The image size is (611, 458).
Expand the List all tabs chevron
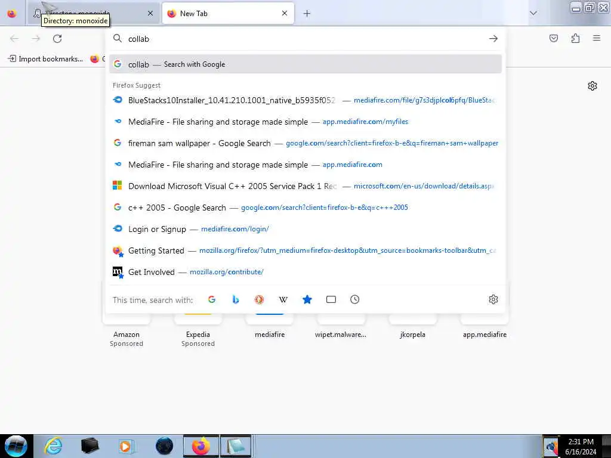click(533, 13)
